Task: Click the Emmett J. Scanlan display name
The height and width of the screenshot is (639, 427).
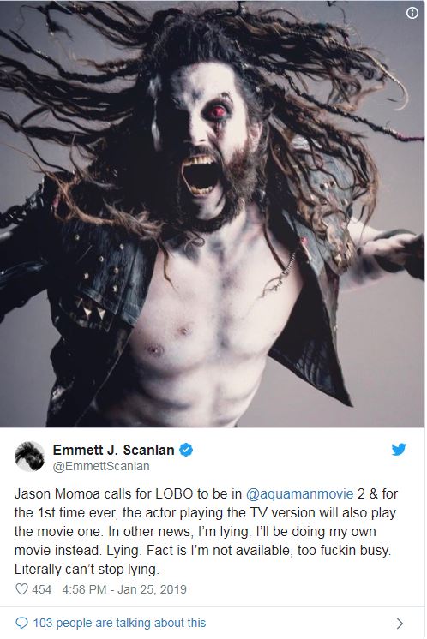Action: pyautogui.click(x=113, y=450)
